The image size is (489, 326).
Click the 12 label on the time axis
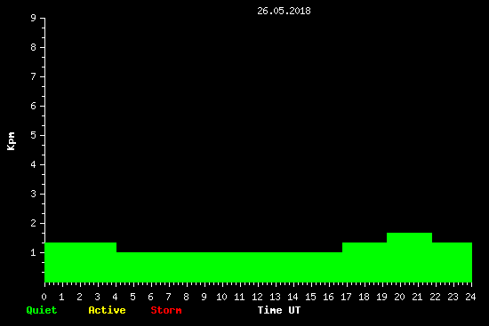(257, 297)
